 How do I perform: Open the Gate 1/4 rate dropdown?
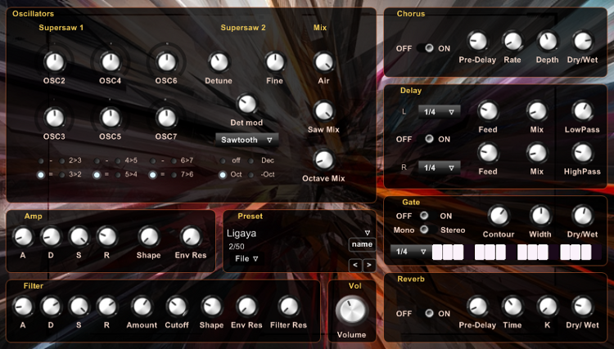tap(410, 252)
